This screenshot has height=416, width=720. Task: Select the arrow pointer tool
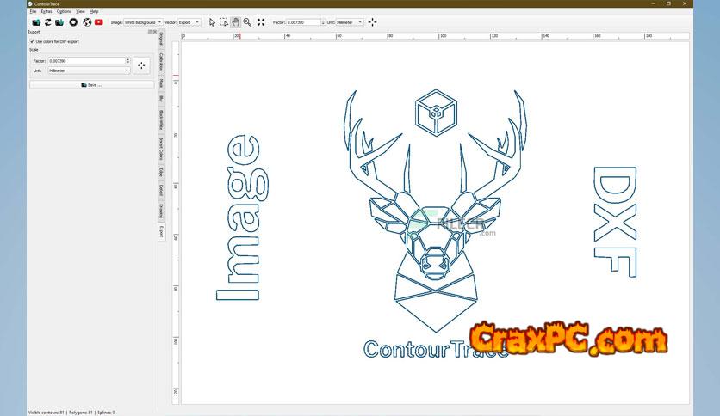point(212,22)
